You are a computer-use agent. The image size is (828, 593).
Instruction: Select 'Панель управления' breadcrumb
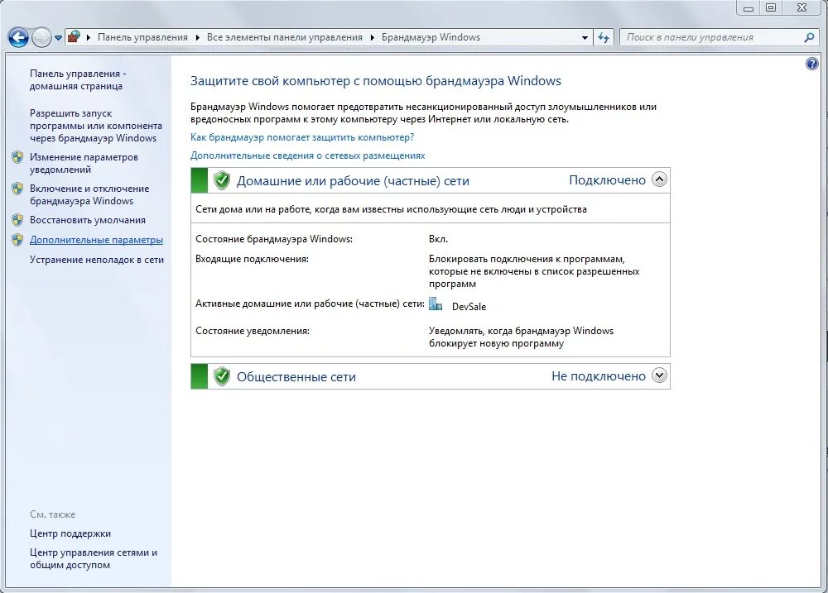pyautogui.click(x=142, y=37)
